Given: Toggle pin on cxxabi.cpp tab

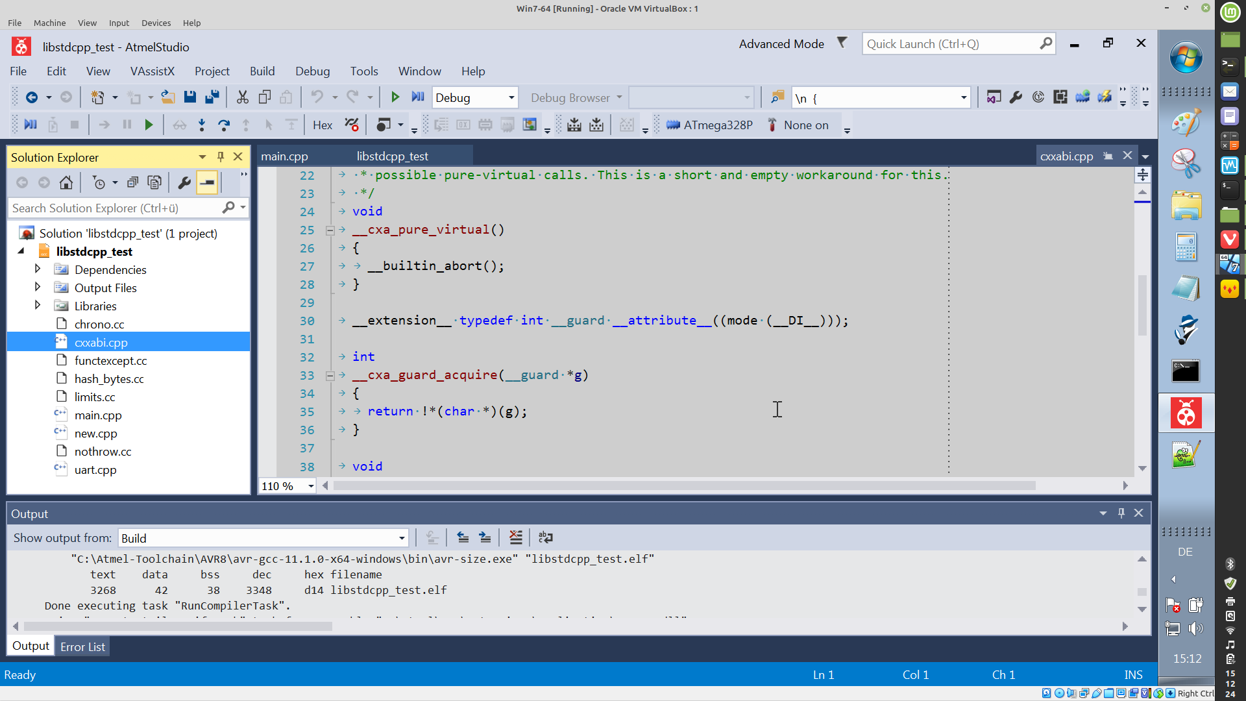Looking at the screenshot, I should (1108, 156).
